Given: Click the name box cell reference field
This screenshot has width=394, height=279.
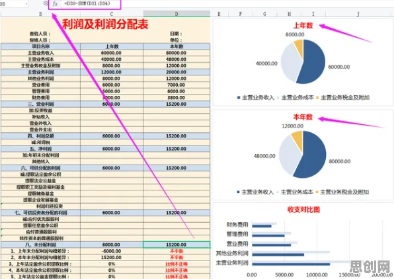Looking at the screenshot, I should point(12,4).
